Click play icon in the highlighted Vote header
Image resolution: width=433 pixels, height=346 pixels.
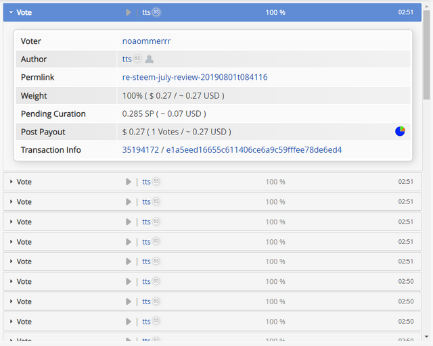click(129, 12)
